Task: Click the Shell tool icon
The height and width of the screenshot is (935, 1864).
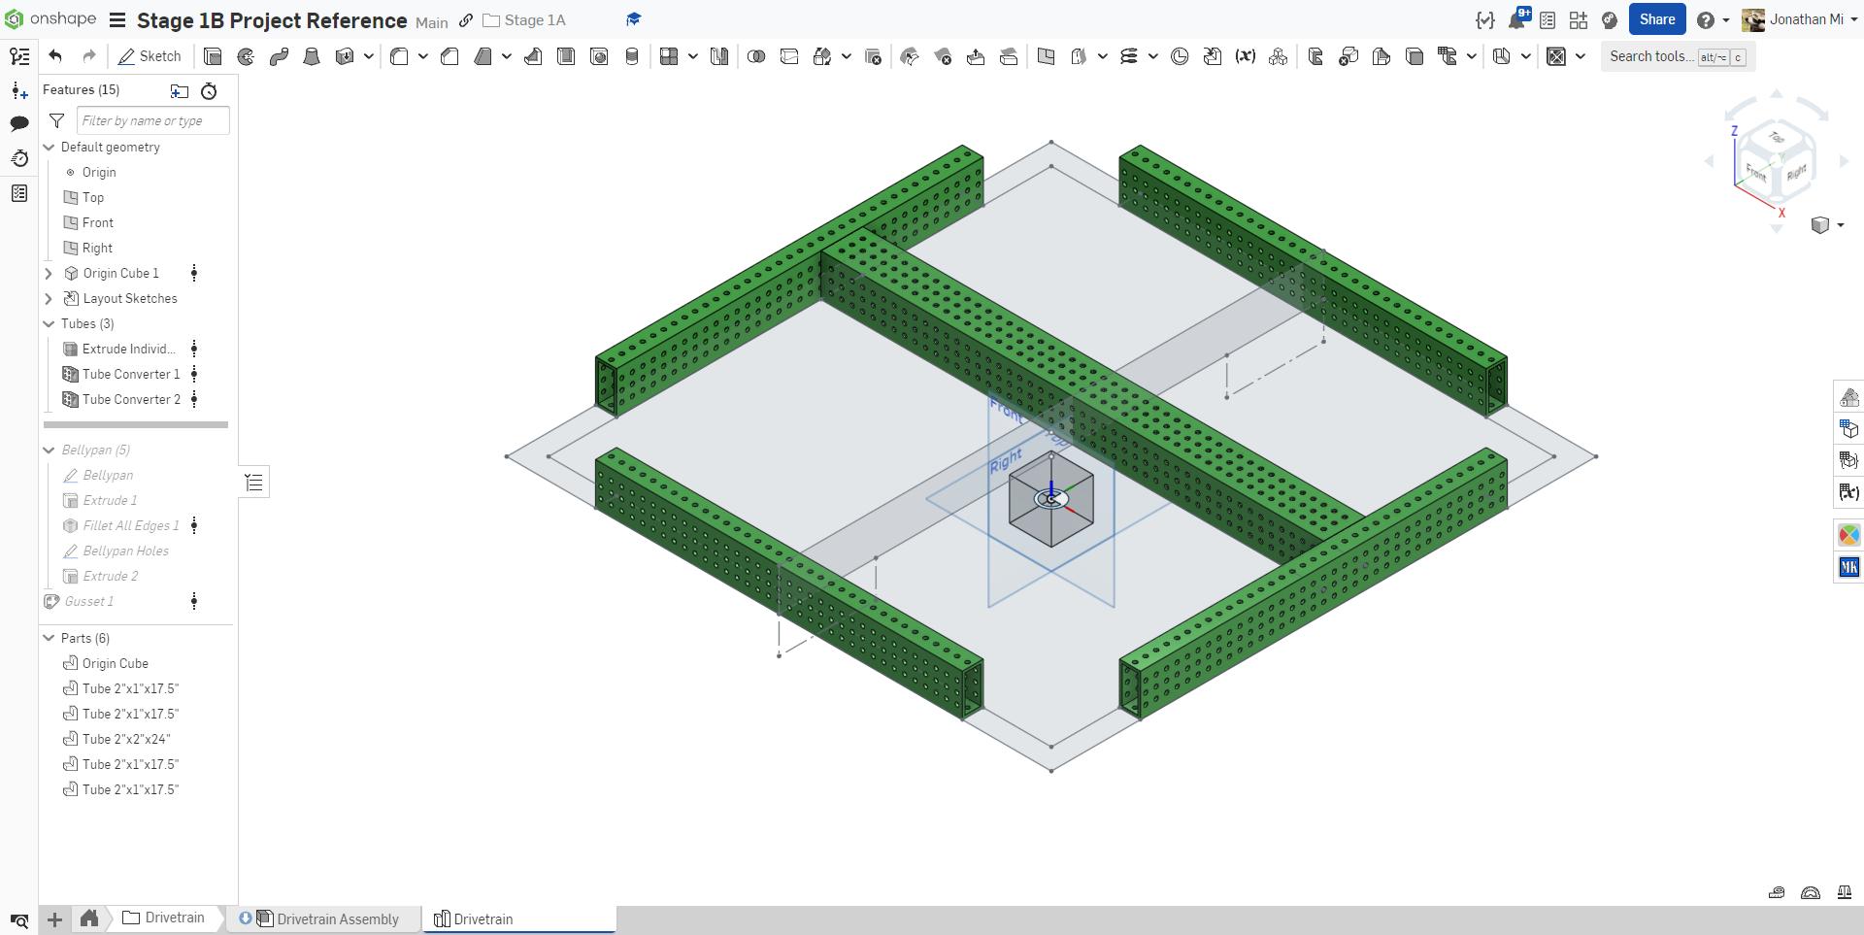Action: 566,56
